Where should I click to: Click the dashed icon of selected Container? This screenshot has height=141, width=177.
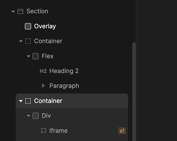tap(28, 101)
